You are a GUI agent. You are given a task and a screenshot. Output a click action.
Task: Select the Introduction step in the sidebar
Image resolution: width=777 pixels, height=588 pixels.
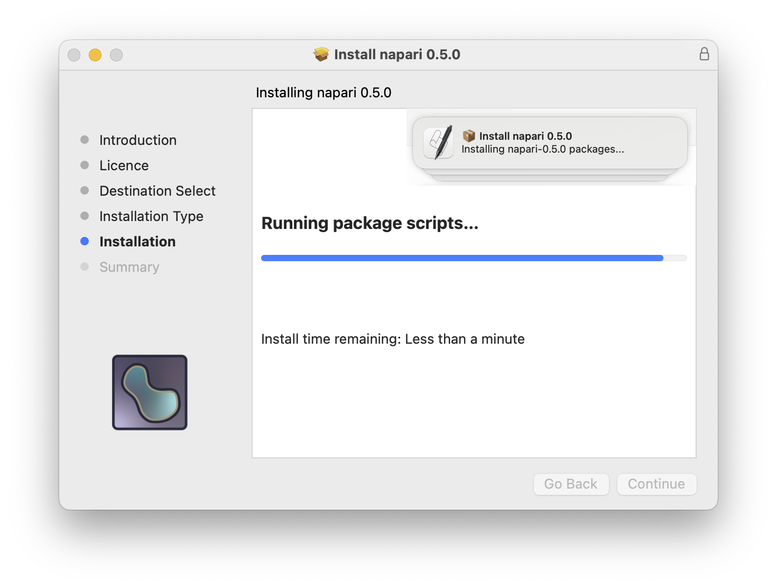(x=137, y=140)
